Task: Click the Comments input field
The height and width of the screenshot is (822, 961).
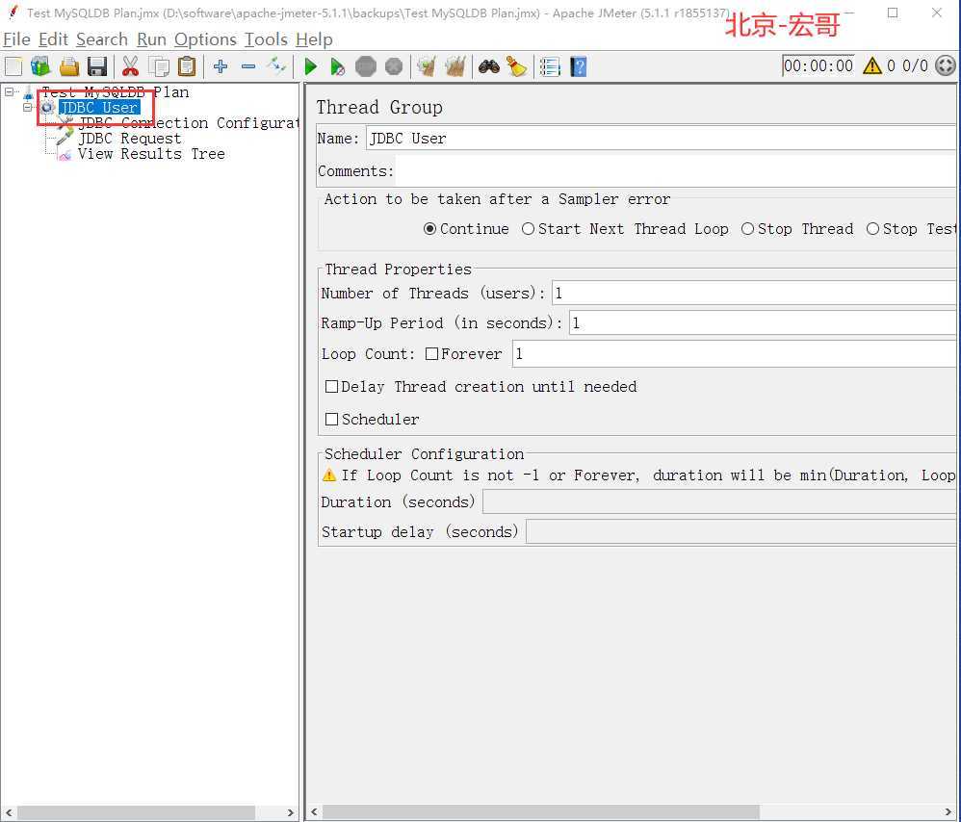Action: (675, 171)
